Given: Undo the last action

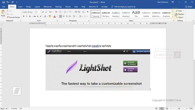Looking at the screenshot, I should 8,2.
